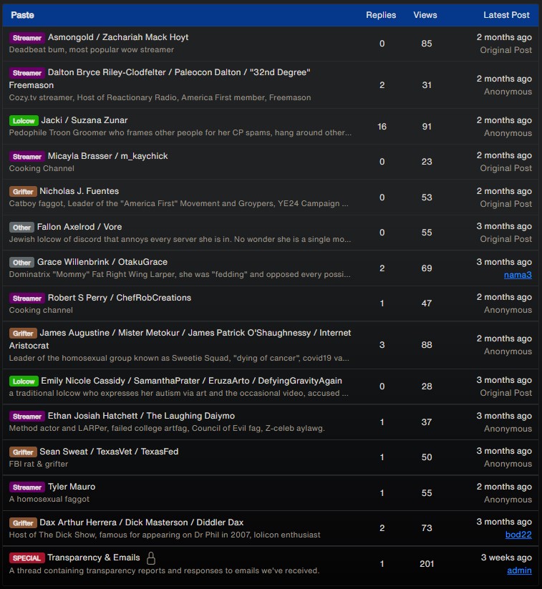Click the Streamer badge on Laughing Daiymo row
This screenshot has width=542, height=589.
click(27, 417)
